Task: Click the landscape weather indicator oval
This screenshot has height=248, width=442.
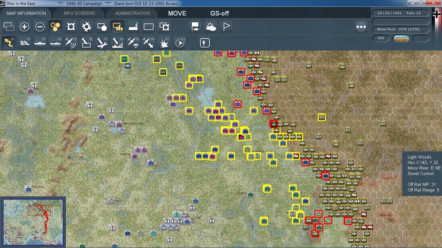Action: tap(401, 38)
